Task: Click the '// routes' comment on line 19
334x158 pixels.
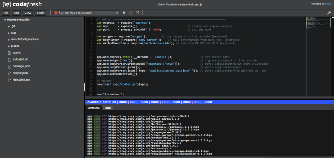Action: click(104, 81)
